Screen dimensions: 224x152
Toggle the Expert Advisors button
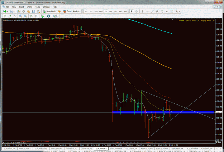(72, 11)
